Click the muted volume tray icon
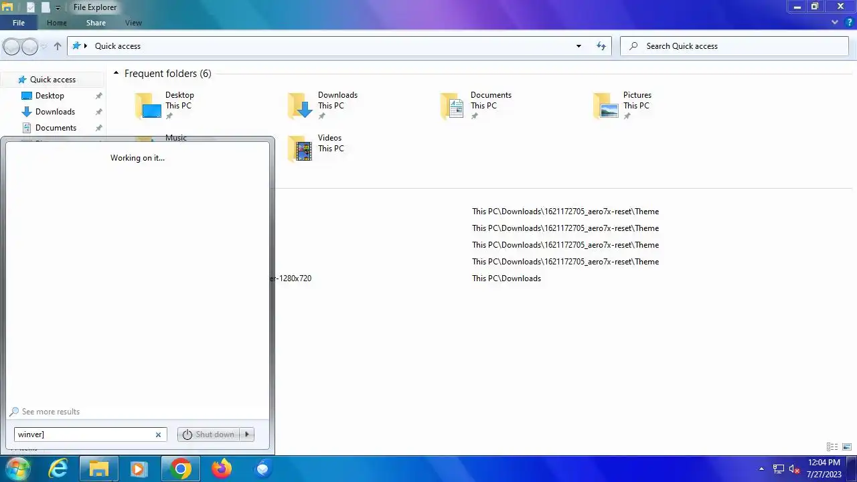This screenshot has height=482, width=857. click(x=795, y=469)
